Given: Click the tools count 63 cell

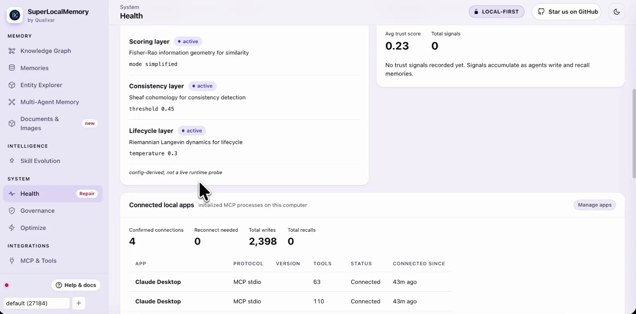Looking at the screenshot, I should click(x=317, y=282).
